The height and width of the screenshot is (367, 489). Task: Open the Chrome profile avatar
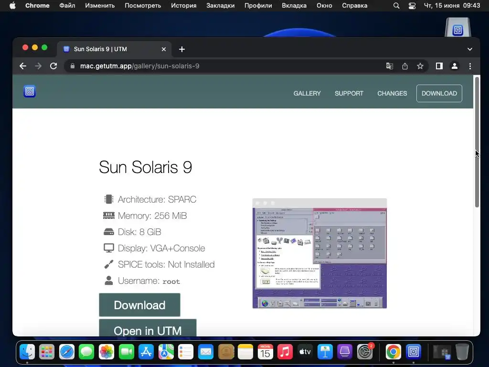(455, 66)
